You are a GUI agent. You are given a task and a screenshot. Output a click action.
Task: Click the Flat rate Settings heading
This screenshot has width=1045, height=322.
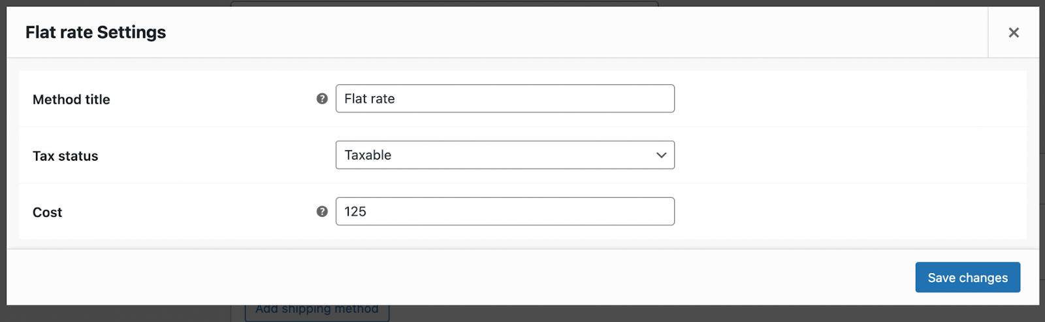coord(95,33)
